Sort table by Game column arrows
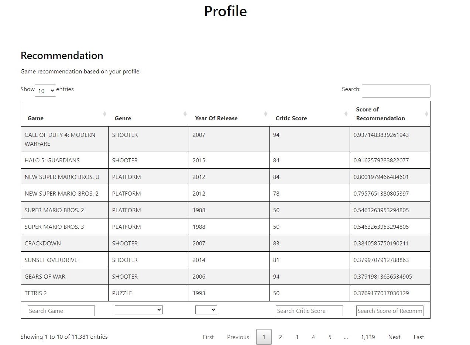This screenshot has height=345, width=470. (104, 114)
